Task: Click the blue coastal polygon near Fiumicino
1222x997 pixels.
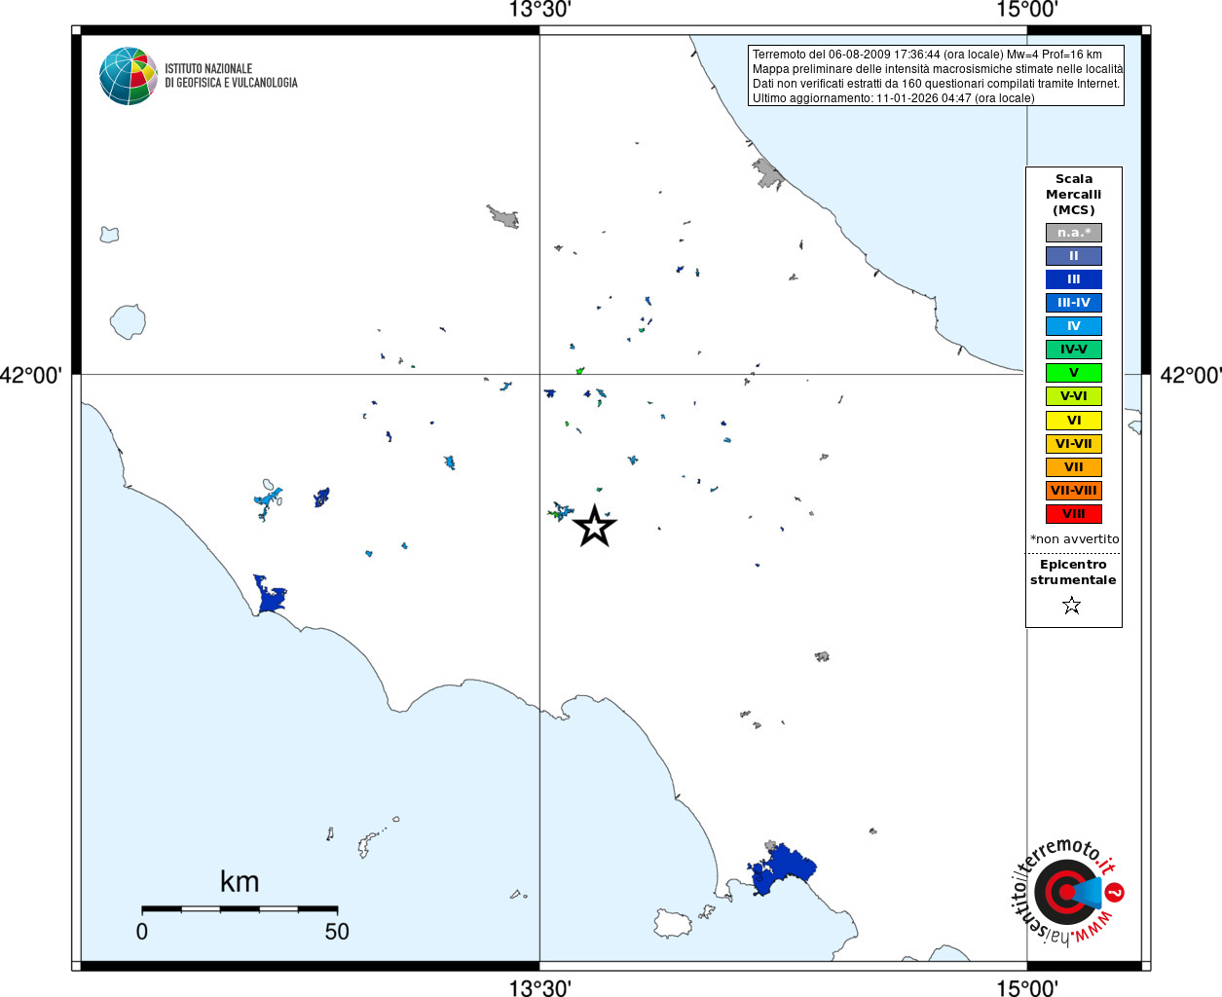Action: [x=270, y=594]
